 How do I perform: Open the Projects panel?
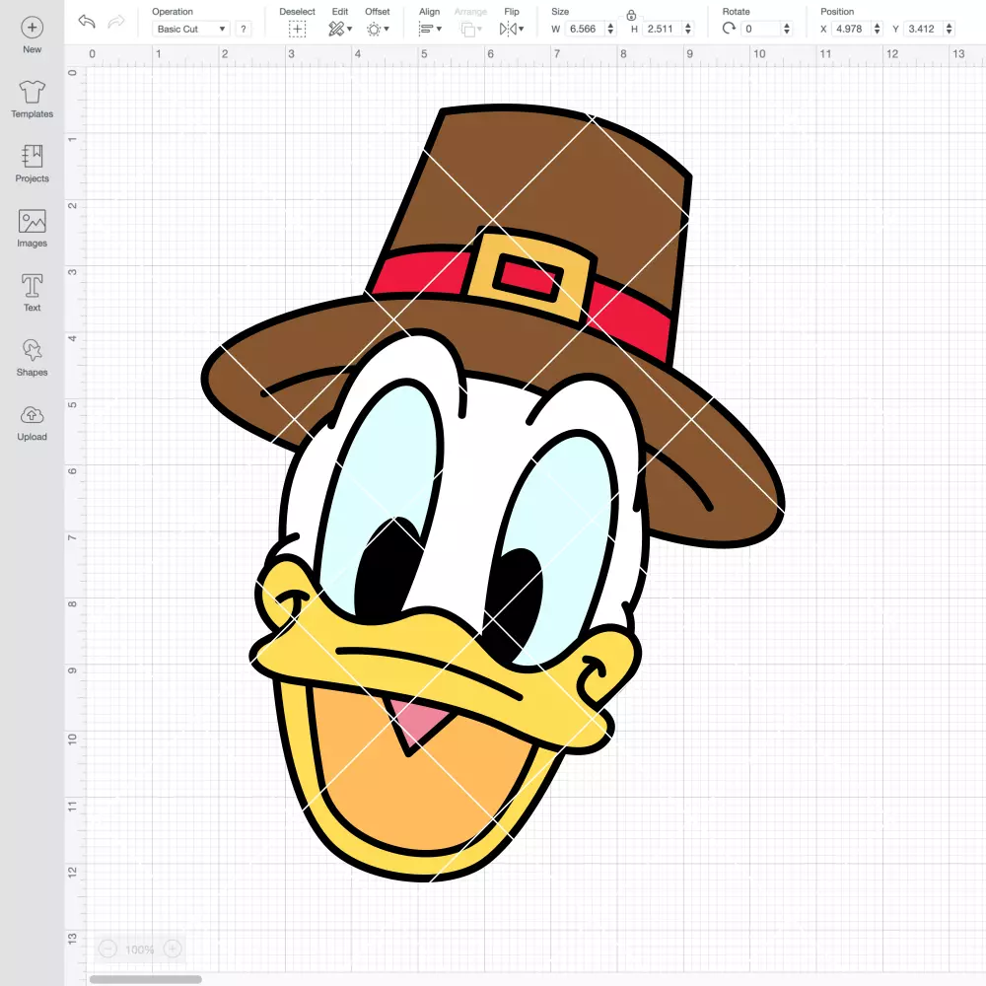33,164
